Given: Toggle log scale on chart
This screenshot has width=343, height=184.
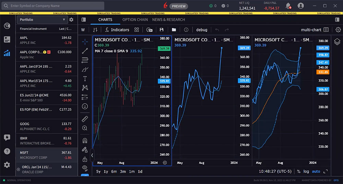Looking at the screenshot, I should coord(306,171).
